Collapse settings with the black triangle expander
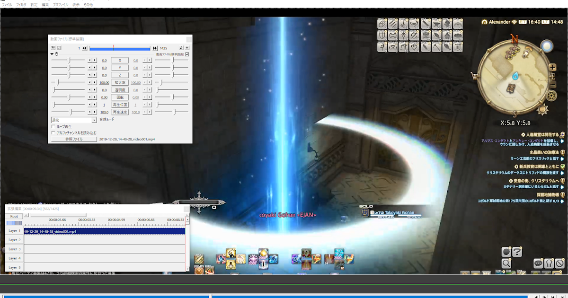This screenshot has width=568, height=298. click(52, 54)
